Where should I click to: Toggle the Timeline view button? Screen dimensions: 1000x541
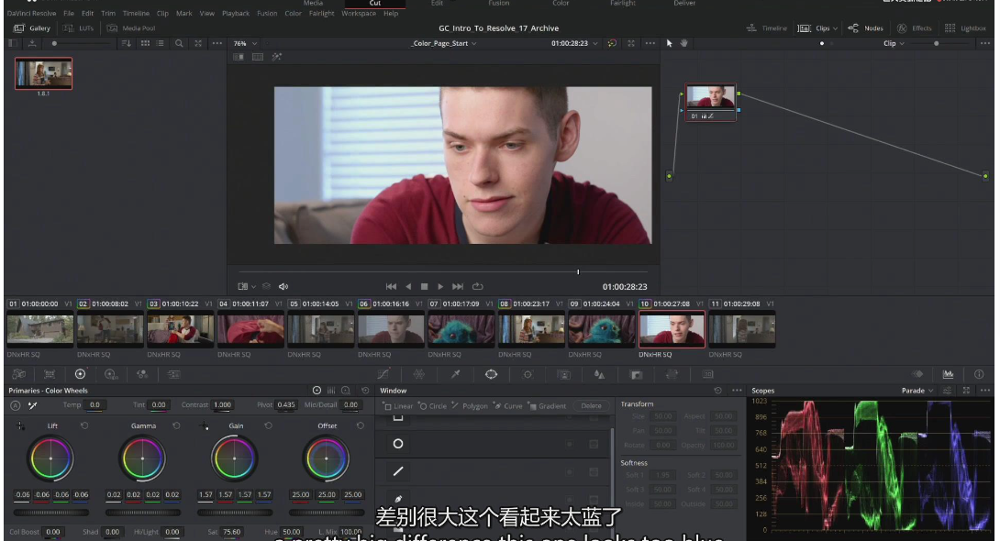click(x=767, y=28)
